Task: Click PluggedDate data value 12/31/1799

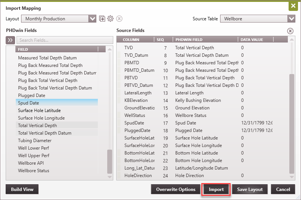Action: coord(257,130)
